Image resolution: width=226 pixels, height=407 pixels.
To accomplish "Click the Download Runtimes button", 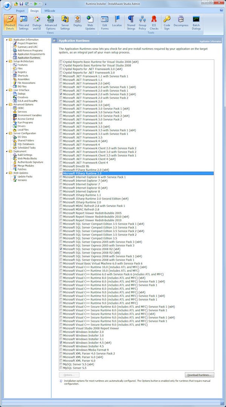I will click(x=200, y=375).
